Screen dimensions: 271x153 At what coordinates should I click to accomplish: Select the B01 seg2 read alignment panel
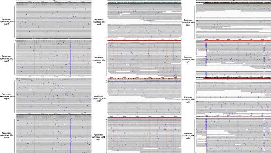click(54, 21)
